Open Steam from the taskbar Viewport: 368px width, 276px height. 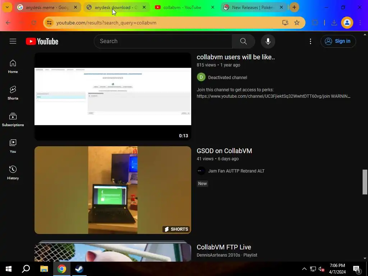pyautogui.click(x=79, y=269)
